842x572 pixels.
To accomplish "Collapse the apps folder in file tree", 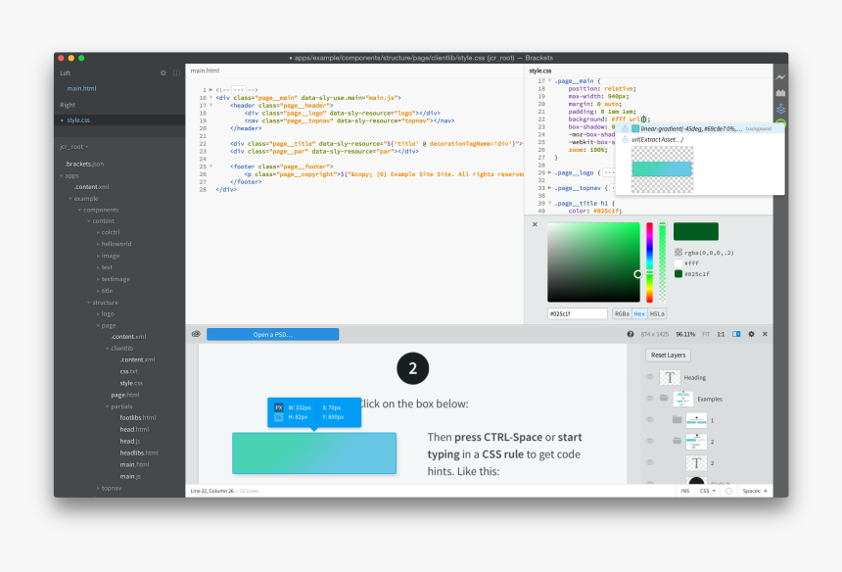I will [62, 175].
